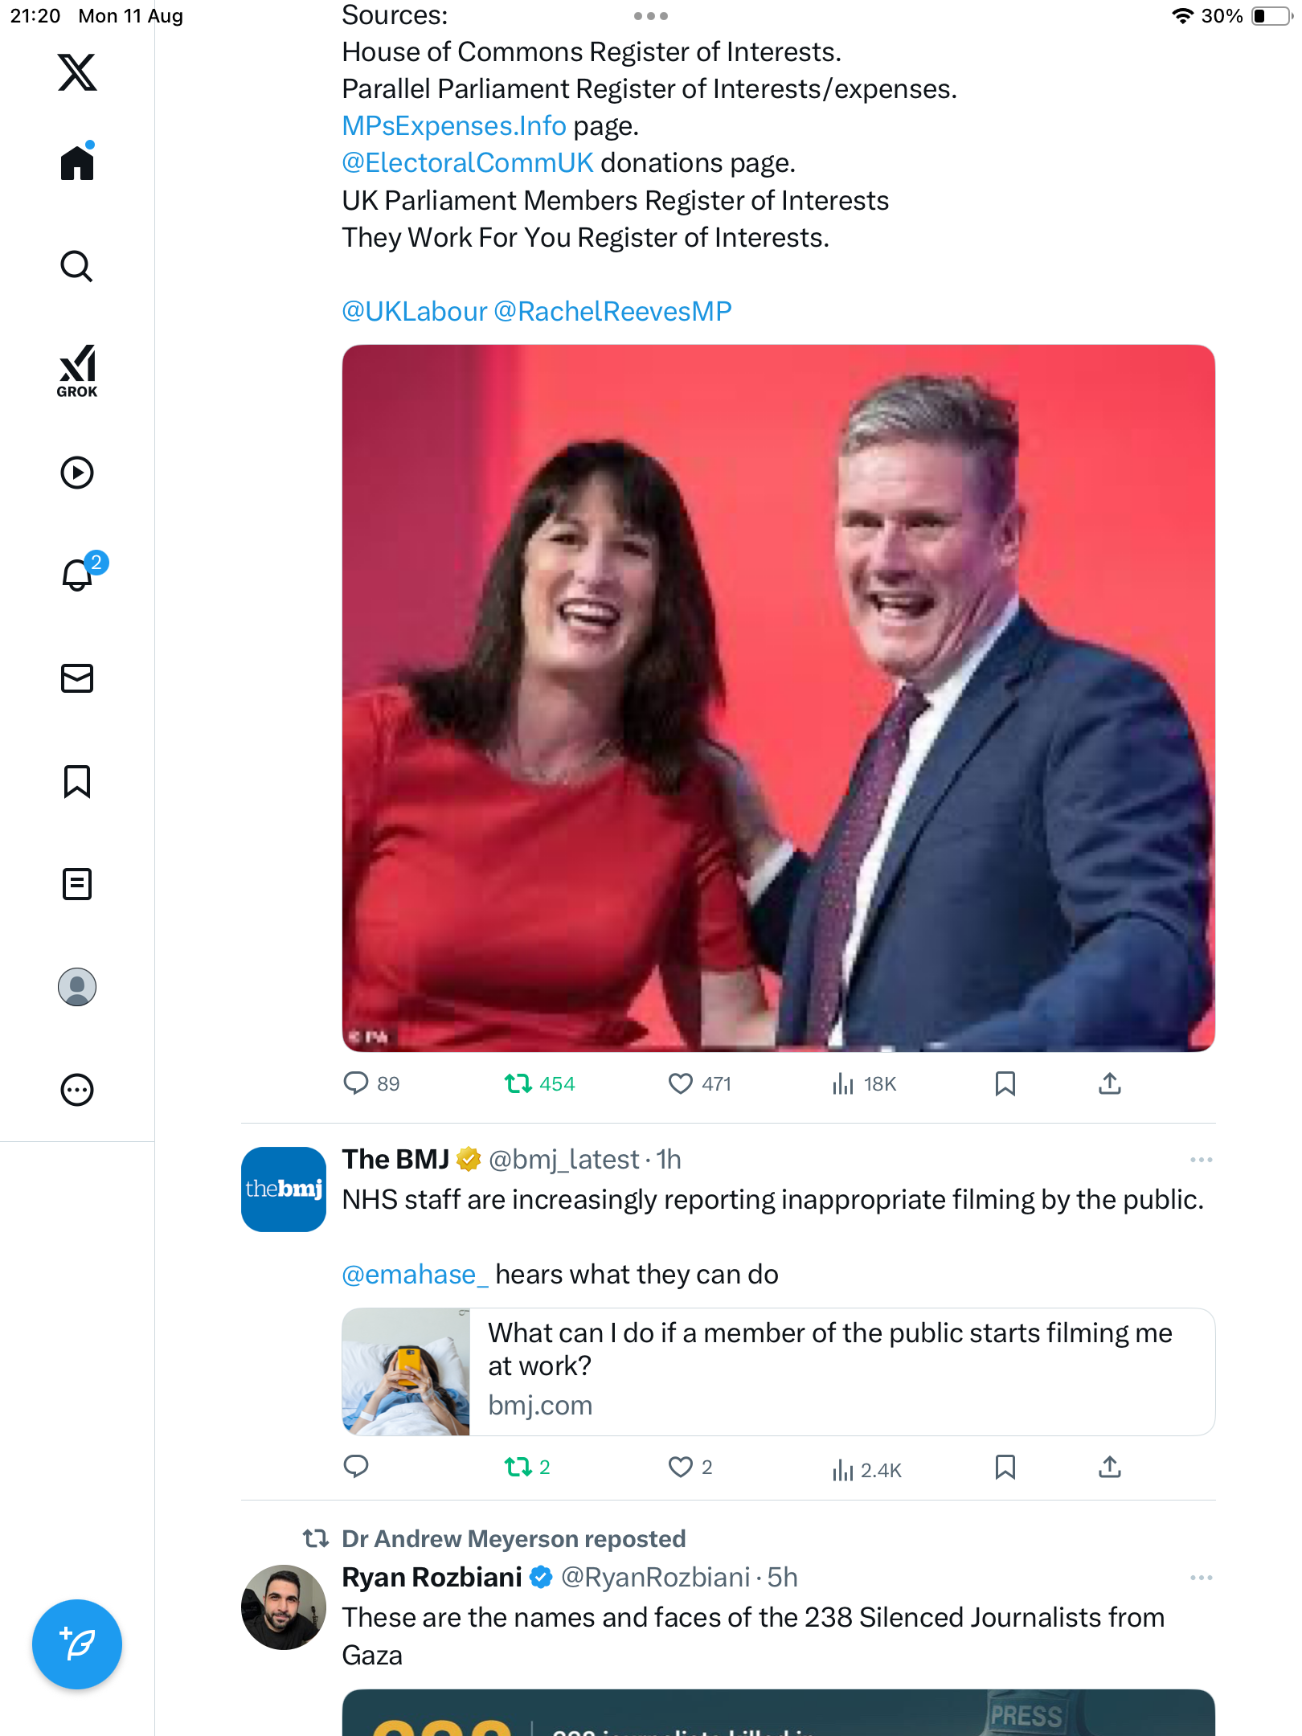
Task: Open the more options menu on The BMJ post
Action: tap(1201, 1160)
